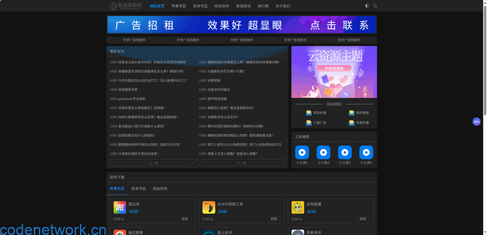Select the 龙珠直播 app icon
487x235 pixels.
pos(298,207)
